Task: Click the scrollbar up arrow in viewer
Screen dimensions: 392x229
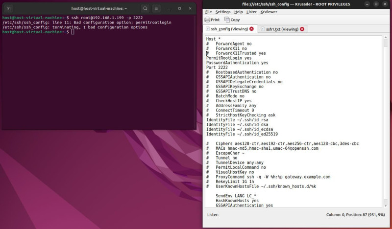Action: pos(386,37)
